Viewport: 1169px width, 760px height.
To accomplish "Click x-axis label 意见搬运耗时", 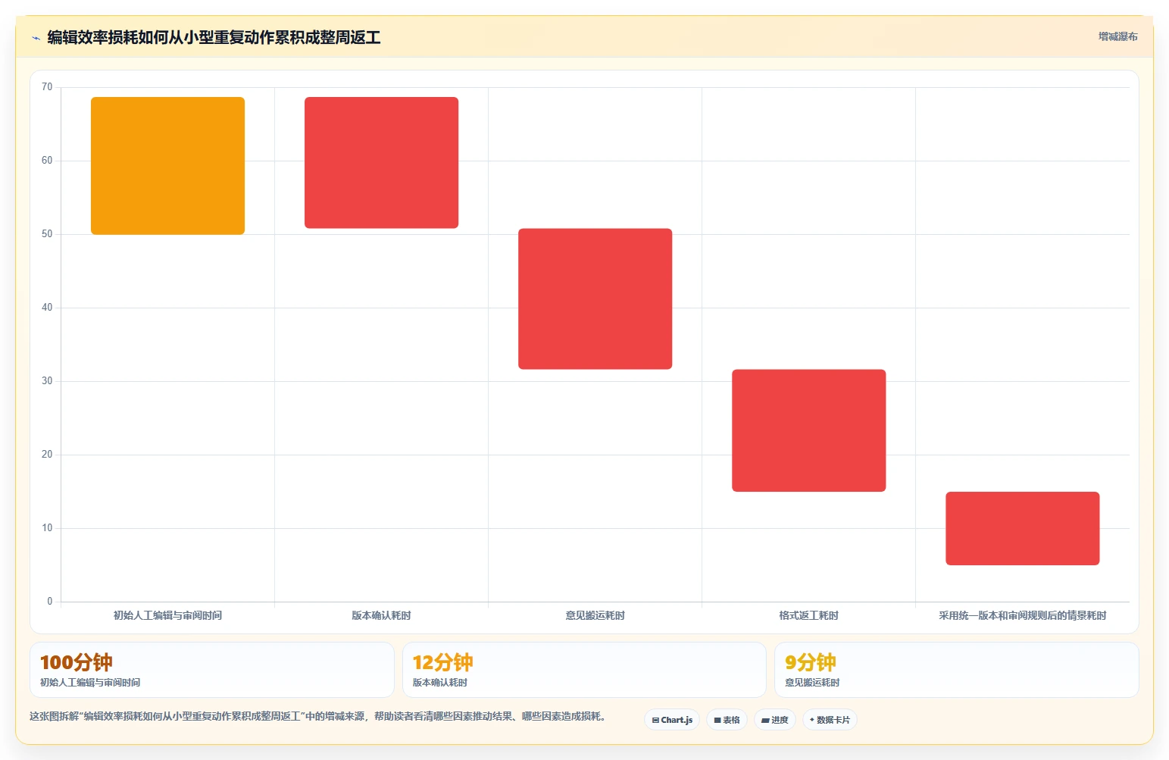I will click(595, 615).
